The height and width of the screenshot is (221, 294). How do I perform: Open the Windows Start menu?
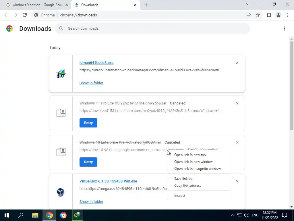click(7, 215)
